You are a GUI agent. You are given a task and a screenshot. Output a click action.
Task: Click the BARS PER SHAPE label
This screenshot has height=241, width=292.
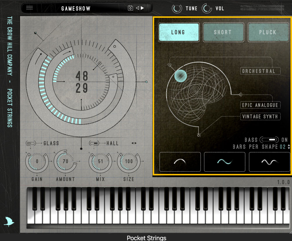(x=255, y=147)
